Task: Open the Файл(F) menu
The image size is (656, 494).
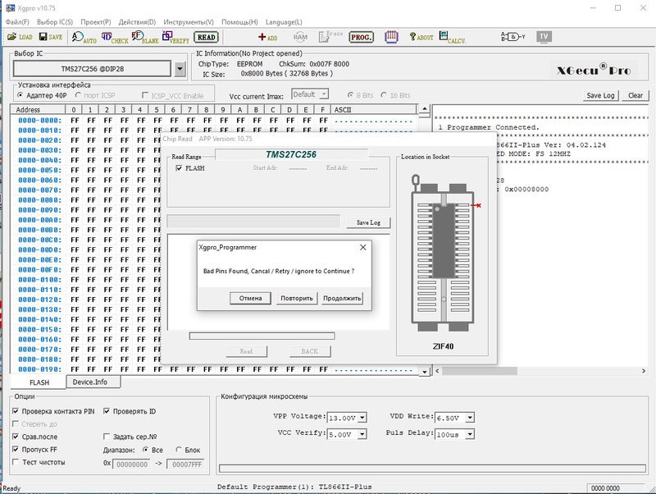Action: tap(17, 22)
